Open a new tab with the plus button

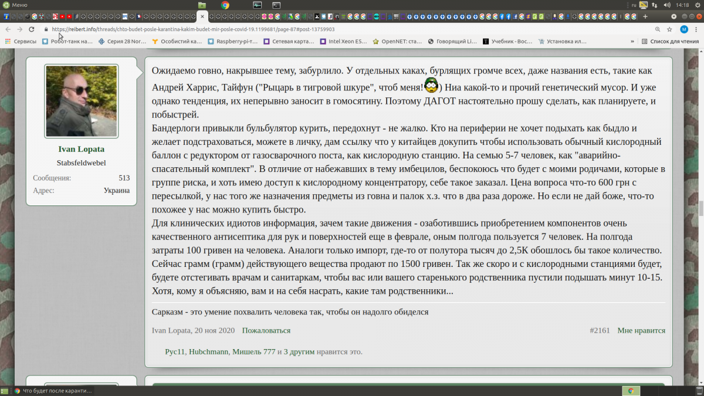click(645, 16)
